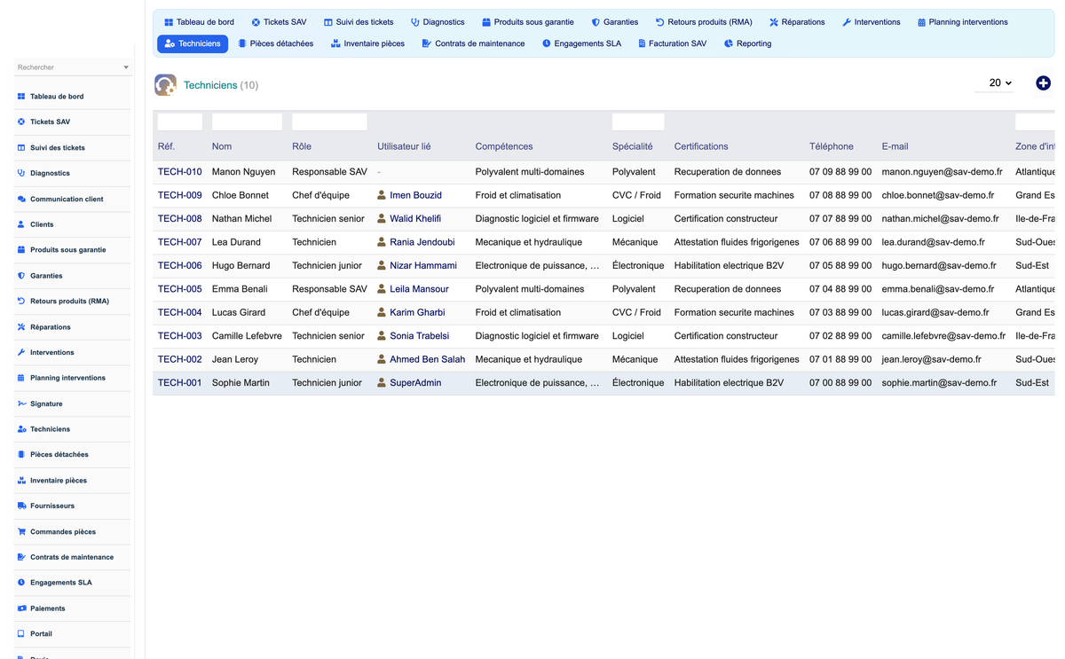Click the Communication client chat icon

[21, 200]
